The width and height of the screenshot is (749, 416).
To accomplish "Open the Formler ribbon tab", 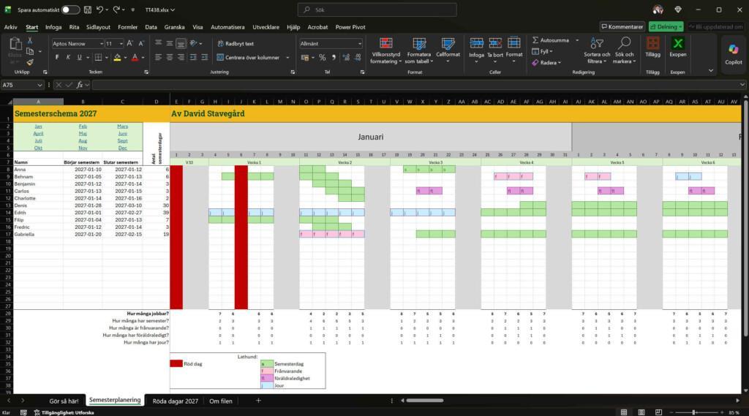I will coord(127,27).
